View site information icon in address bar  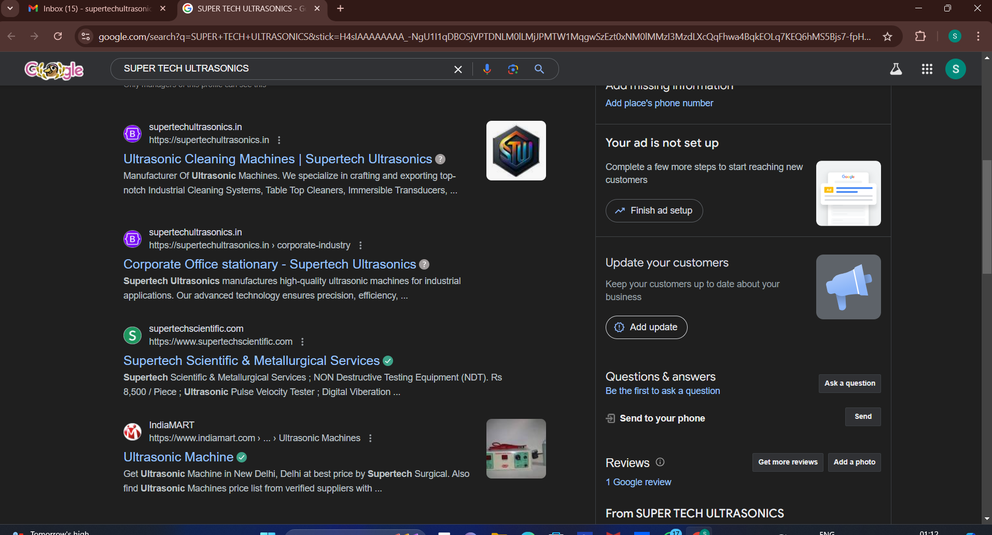pyautogui.click(x=86, y=36)
